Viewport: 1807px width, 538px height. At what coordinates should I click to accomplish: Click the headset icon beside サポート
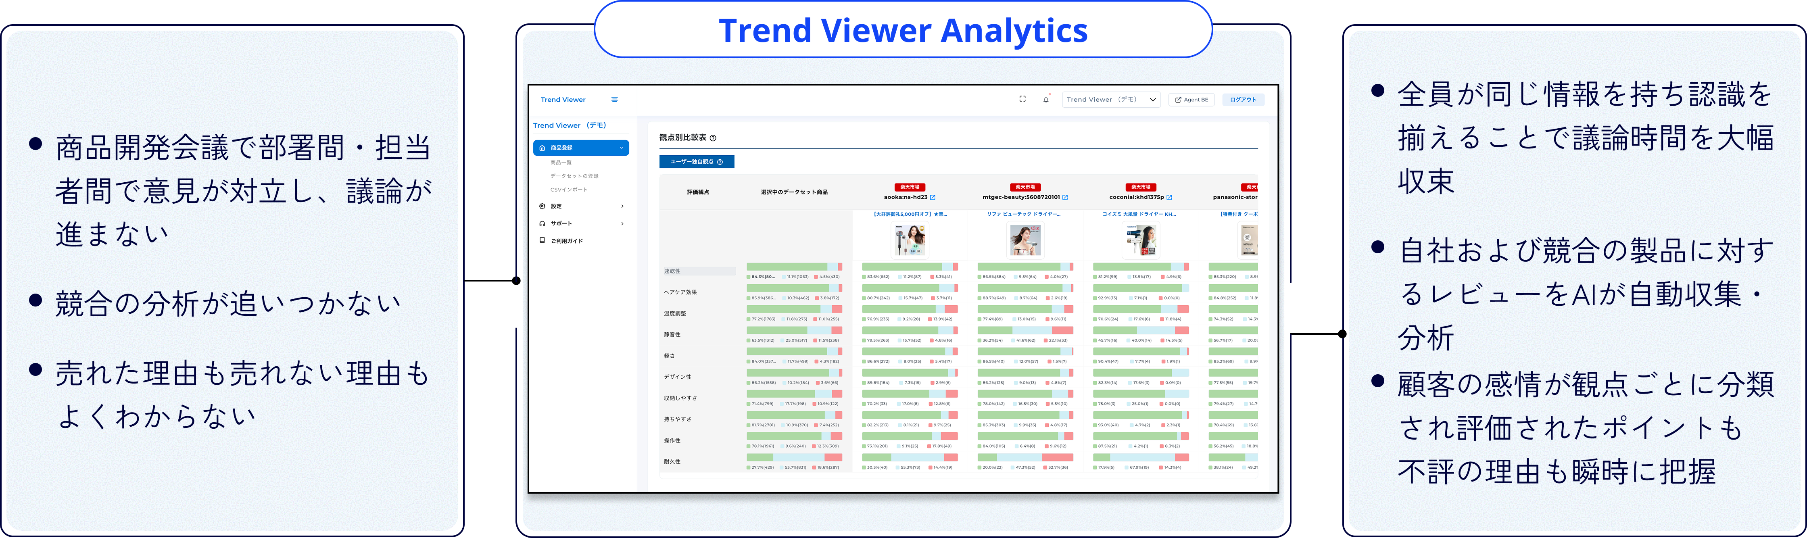point(542,224)
